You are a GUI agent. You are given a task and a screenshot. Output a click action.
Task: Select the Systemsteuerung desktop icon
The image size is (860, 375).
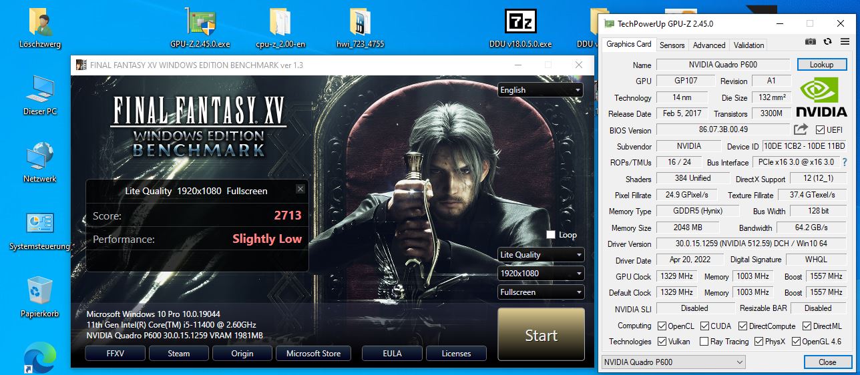pyautogui.click(x=40, y=231)
